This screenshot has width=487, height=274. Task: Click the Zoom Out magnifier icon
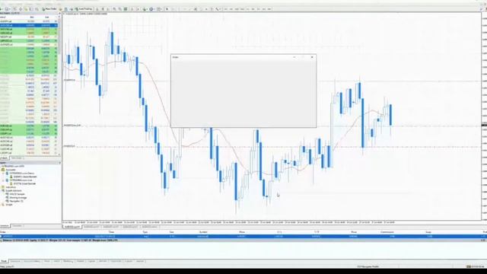pos(120,9)
